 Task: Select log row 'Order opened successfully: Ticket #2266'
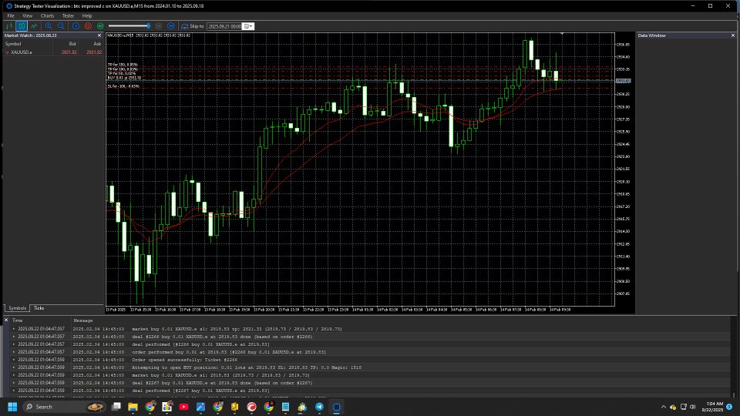(x=371, y=360)
